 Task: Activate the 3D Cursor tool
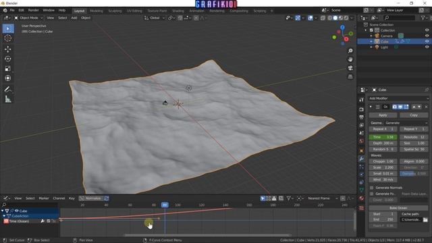(8, 38)
